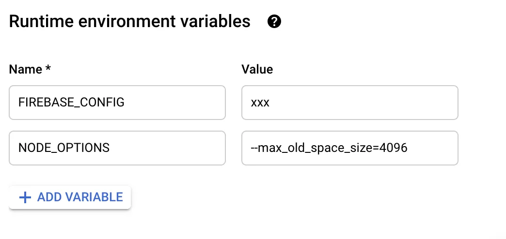The image size is (506, 239).
Task: Edit the --max_old_space_size=4096 value field
Action: [x=349, y=148]
